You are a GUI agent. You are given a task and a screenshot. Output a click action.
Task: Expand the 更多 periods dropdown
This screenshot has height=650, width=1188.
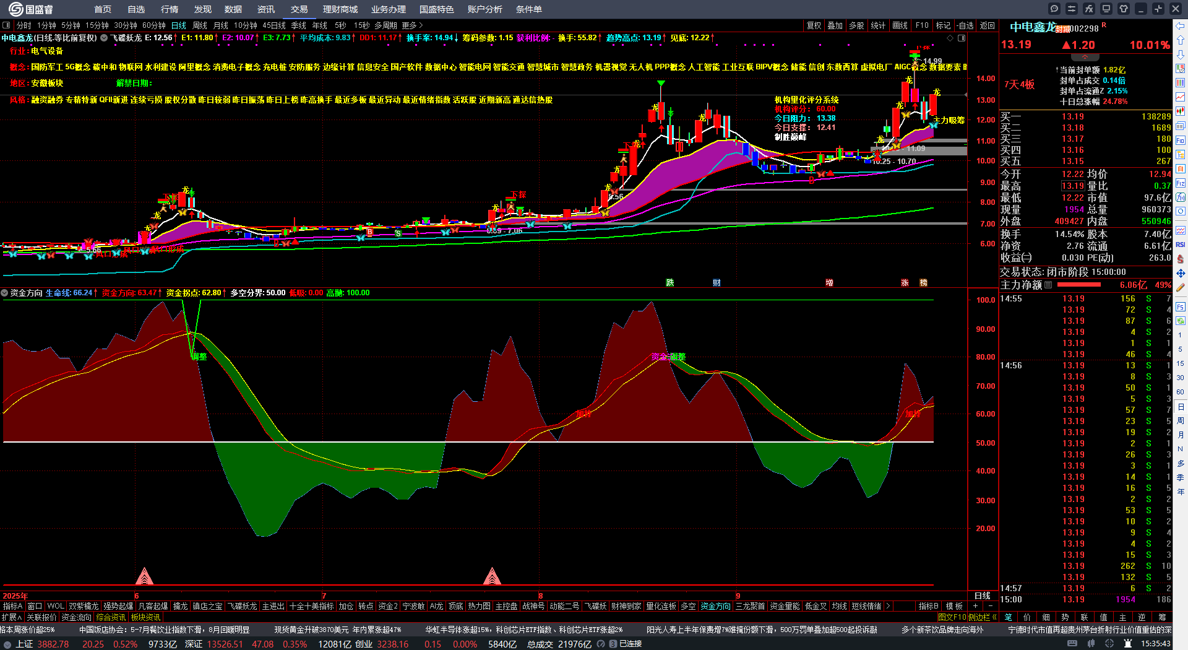tap(412, 25)
